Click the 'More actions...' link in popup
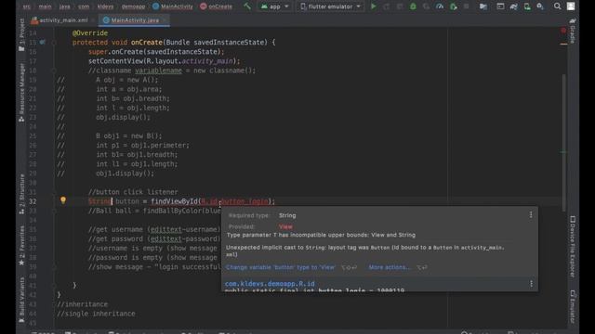 390,267
